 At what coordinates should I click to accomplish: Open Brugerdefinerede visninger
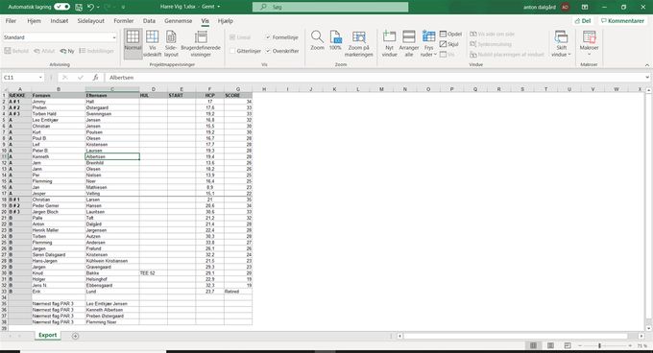click(x=201, y=43)
